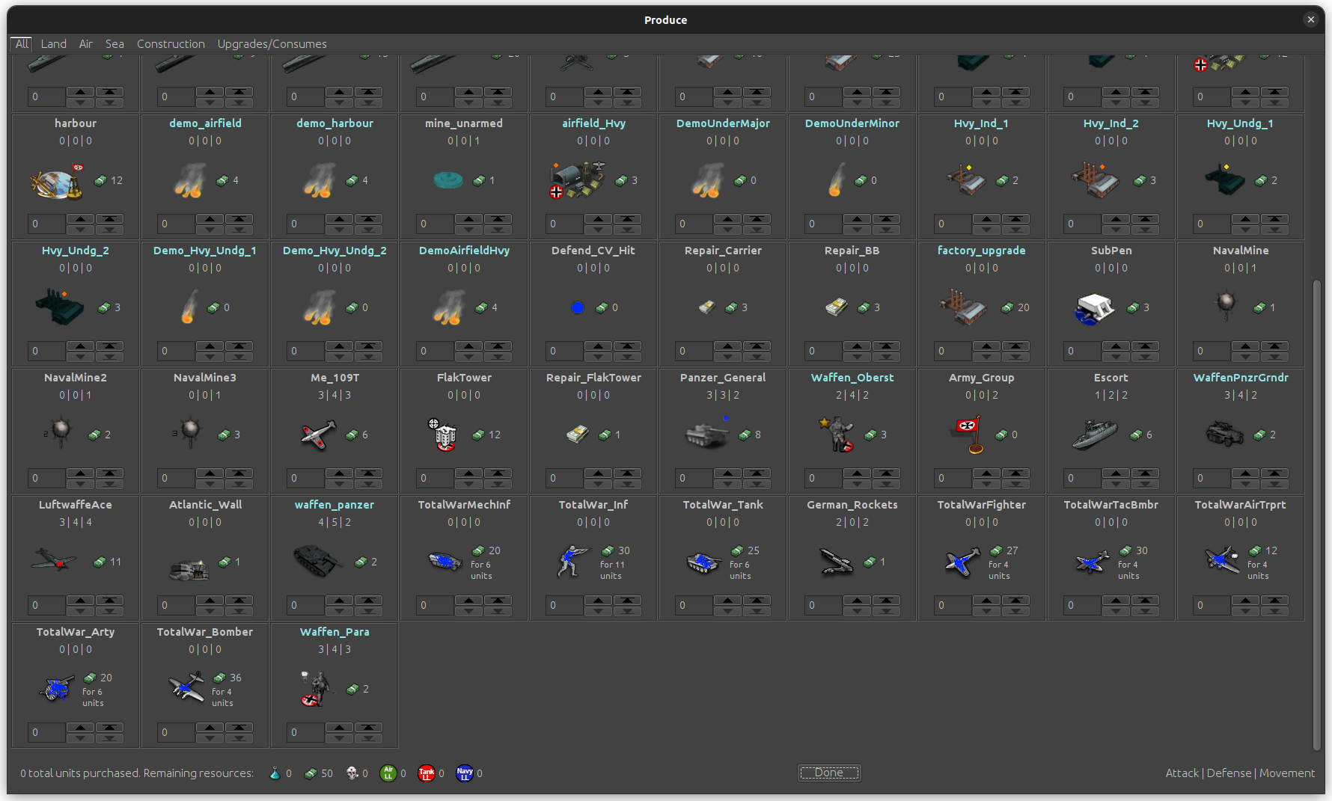The height and width of the screenshot is (801, 1332).
Task: Open the Sea tab
Action: point(114,44)
